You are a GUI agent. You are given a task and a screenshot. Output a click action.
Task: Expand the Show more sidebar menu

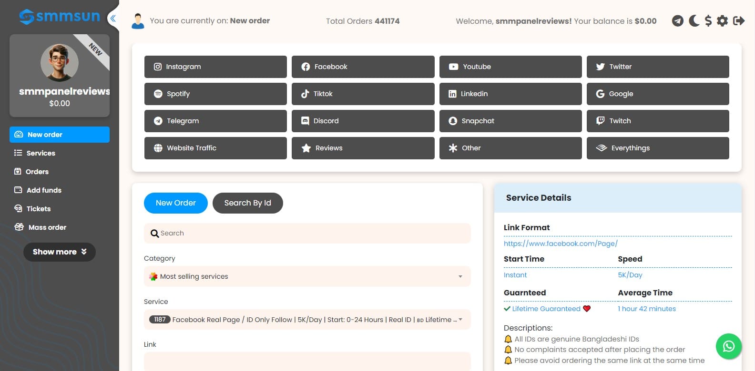tap(60, 252)
